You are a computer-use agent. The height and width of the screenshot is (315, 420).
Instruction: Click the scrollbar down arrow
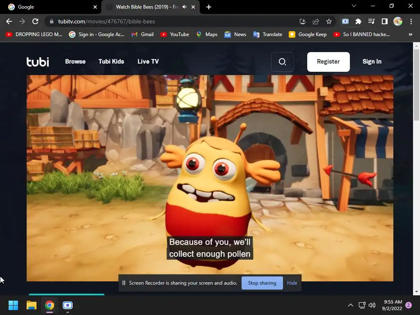click(x=417, y=292)
